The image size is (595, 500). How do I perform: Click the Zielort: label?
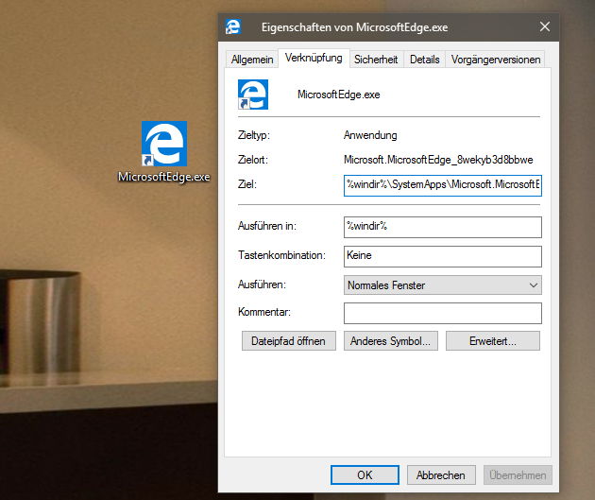(253, 160)
